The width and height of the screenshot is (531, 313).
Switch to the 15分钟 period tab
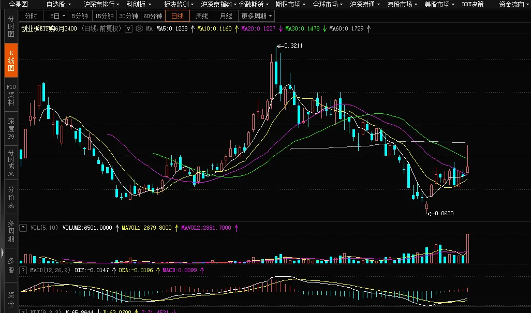point(104,16)
